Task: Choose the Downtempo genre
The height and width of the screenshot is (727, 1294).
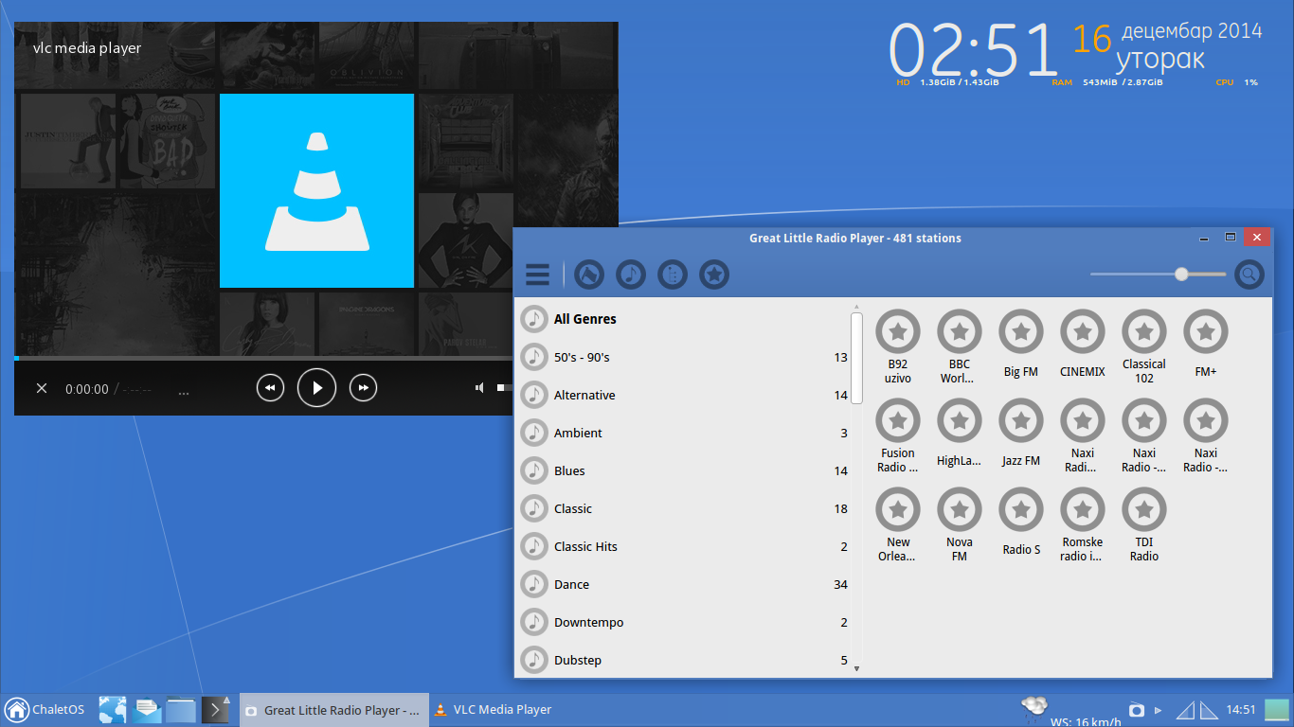Action: tap(683, 622)
